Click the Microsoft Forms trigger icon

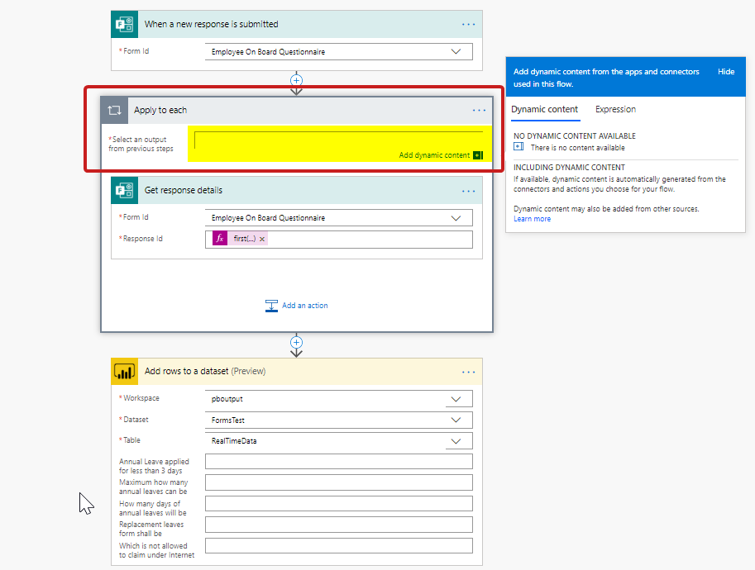point(124,24)
